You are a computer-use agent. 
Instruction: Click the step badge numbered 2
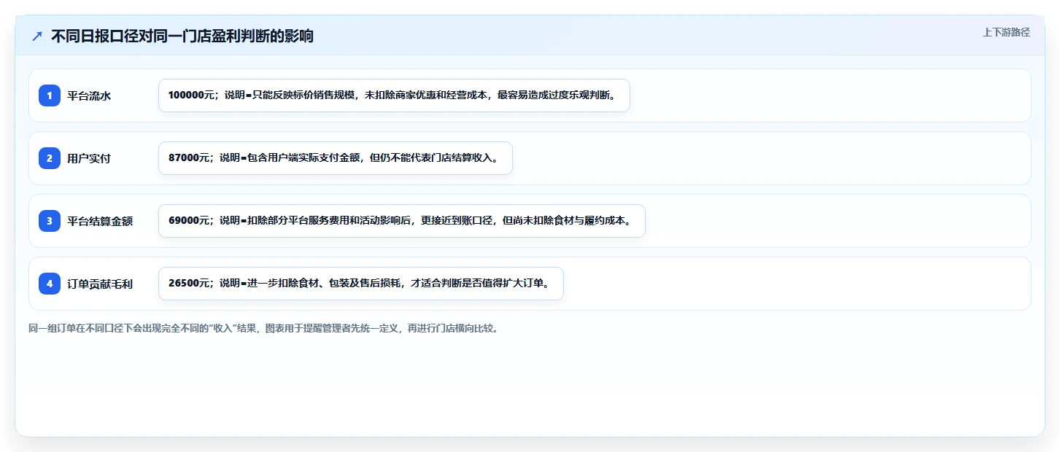click(x=50, y=158)
